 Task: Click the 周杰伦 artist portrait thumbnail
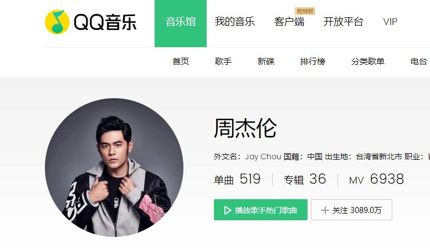click(x=114, y=167)
